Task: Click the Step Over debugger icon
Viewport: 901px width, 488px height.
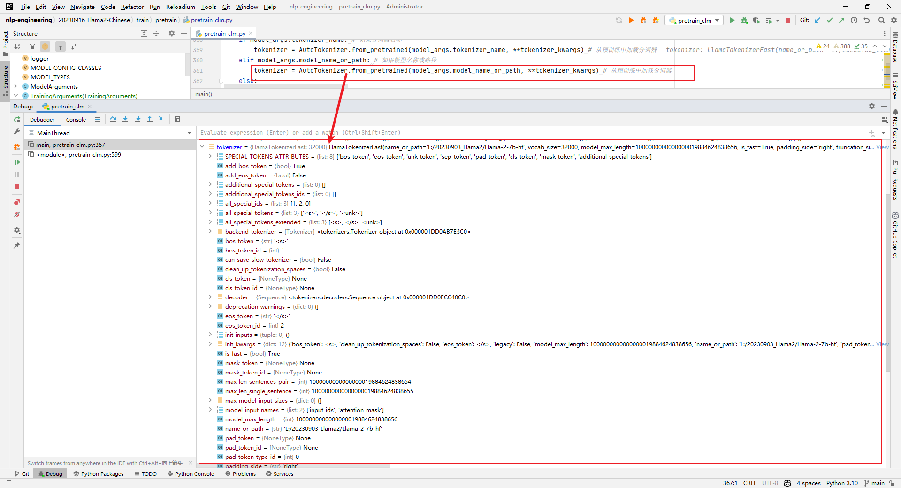Action: pos(113,119)
